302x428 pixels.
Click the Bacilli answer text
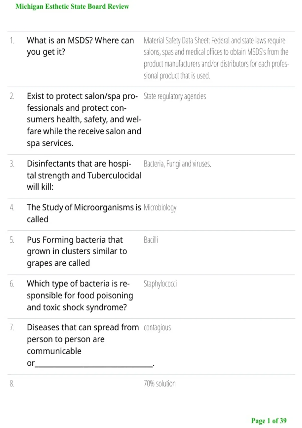point(151,240)
